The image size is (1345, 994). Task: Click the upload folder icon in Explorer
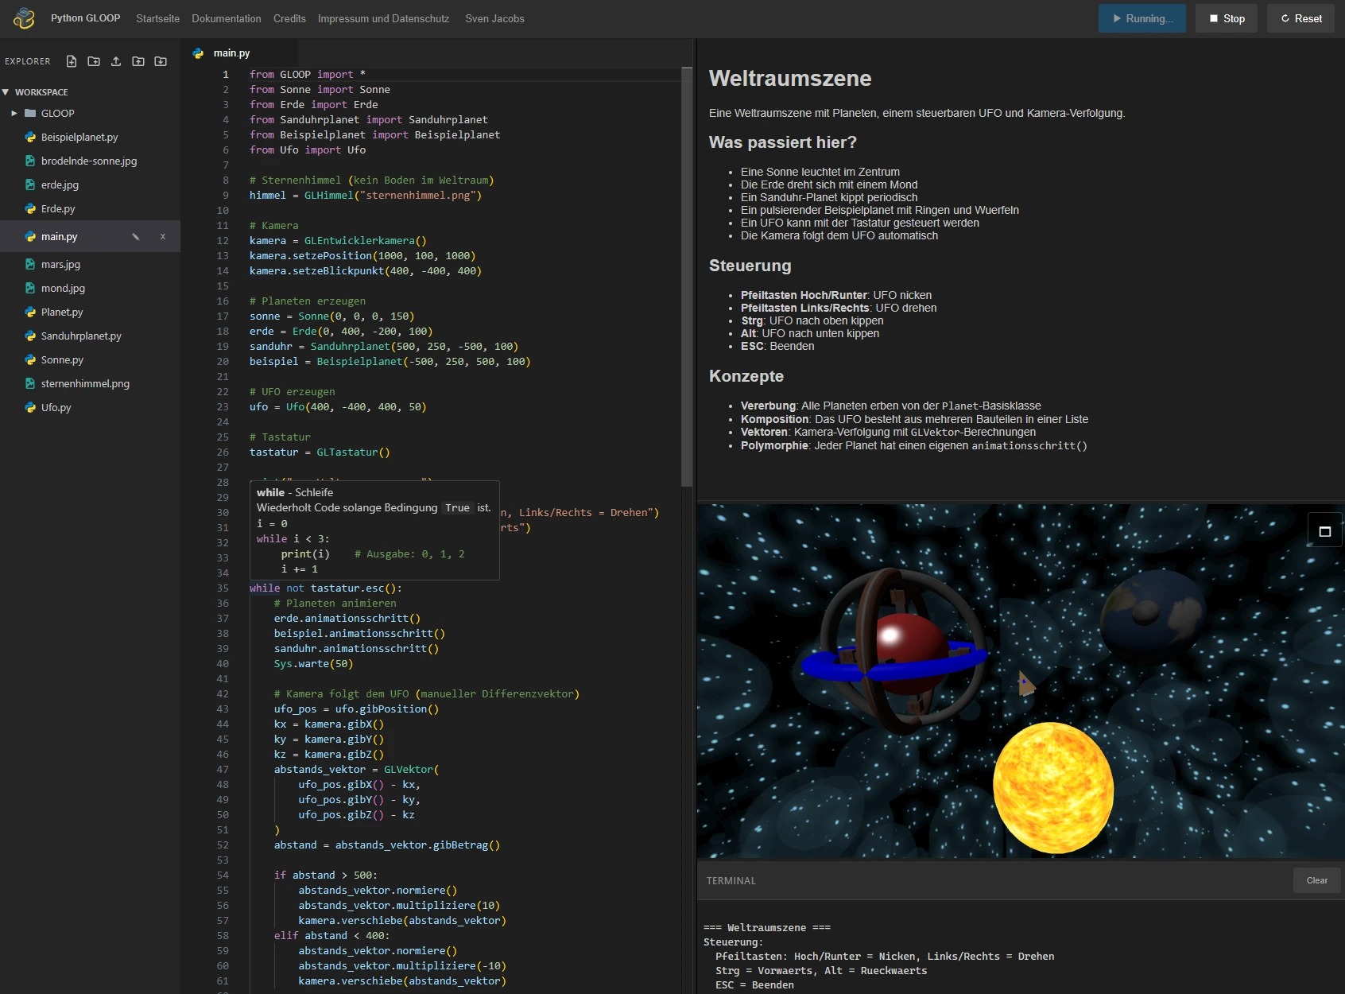pos(140,60)
